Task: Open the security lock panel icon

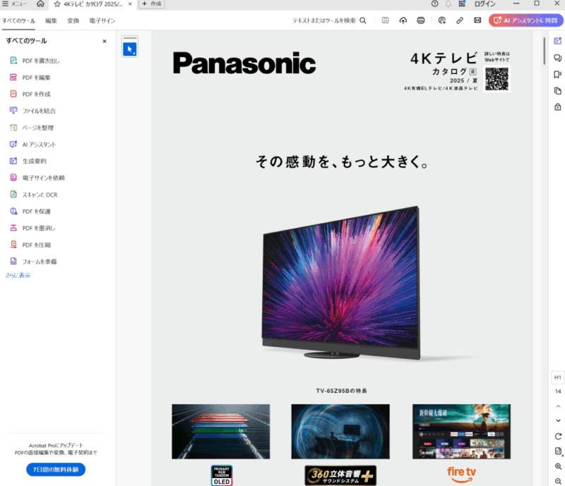Action: coord(557,107)
